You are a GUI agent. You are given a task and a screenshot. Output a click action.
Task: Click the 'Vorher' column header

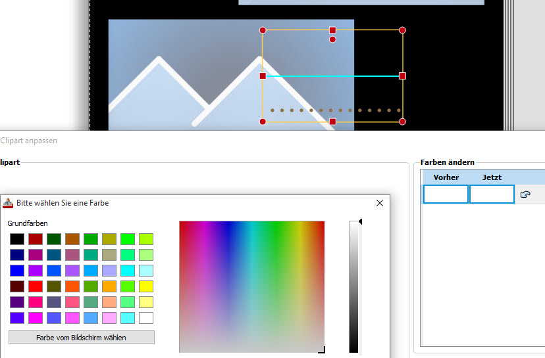point(446,177)
